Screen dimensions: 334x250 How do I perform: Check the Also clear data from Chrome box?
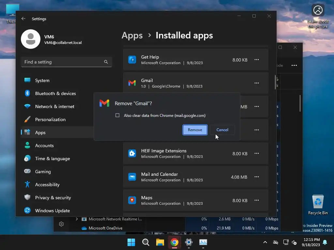(x=117, y=115)
